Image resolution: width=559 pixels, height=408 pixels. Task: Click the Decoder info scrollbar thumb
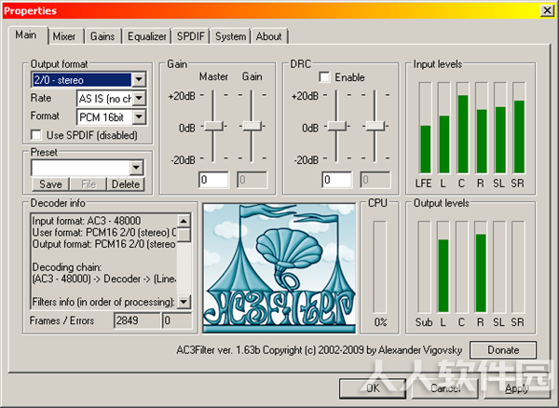pos(184,235)
